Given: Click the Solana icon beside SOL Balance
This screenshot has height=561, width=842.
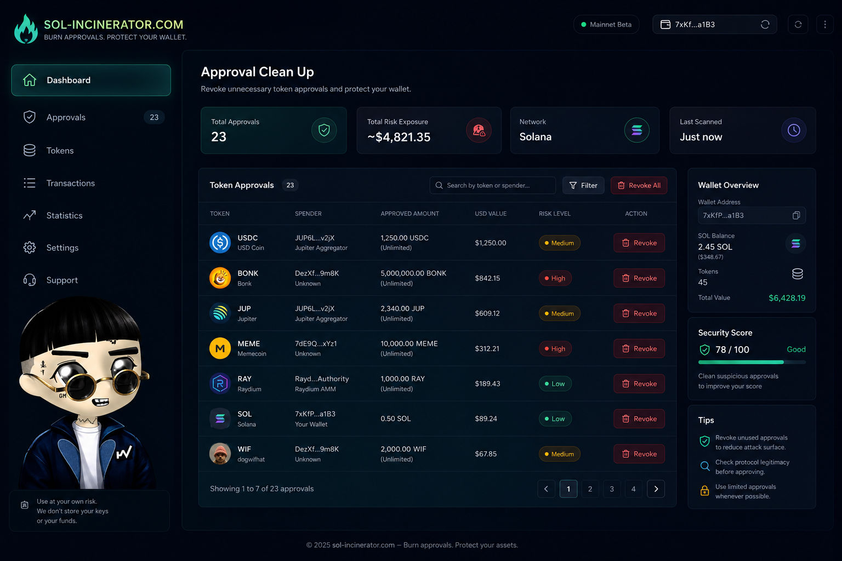Looking at the screenshot, I should [795, 243].
